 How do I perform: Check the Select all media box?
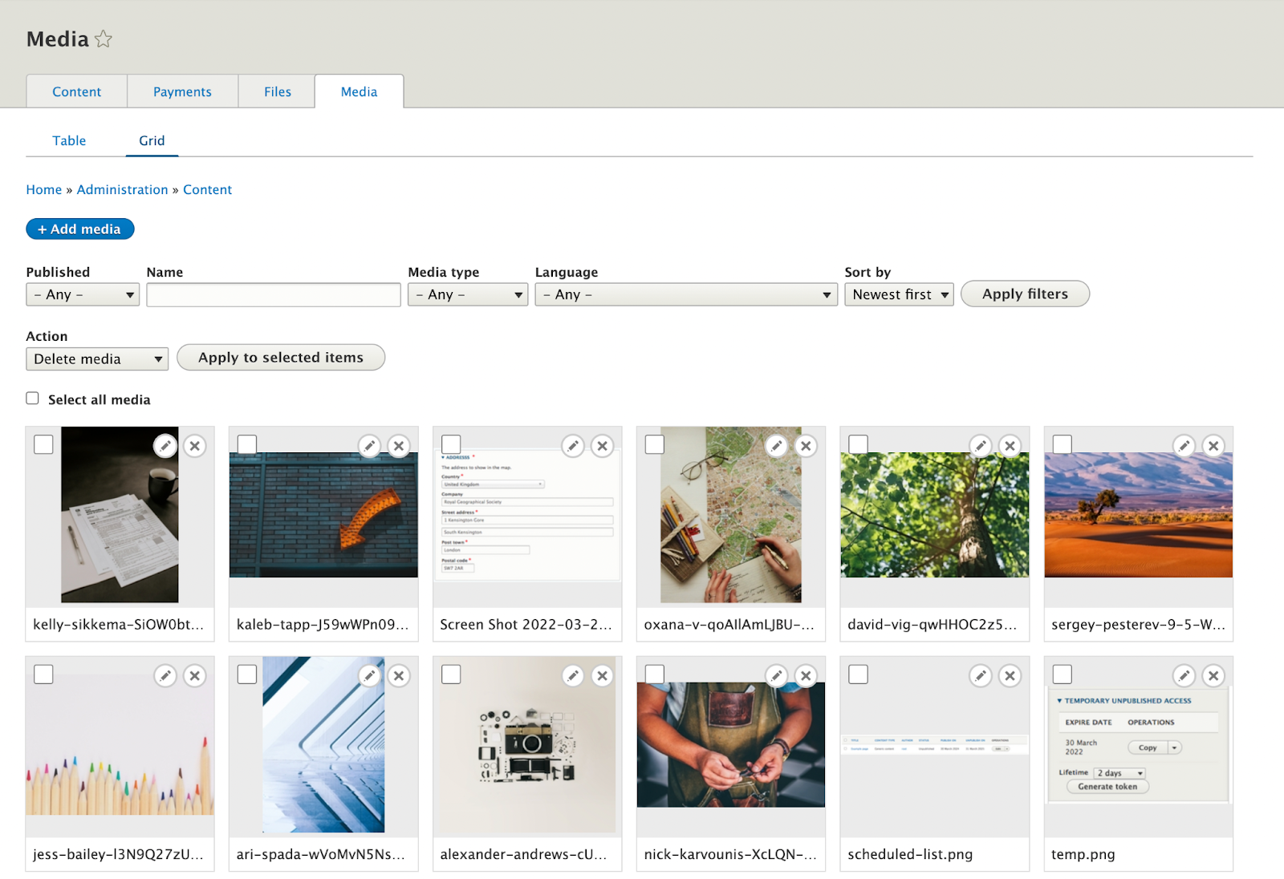coord(32,398)
